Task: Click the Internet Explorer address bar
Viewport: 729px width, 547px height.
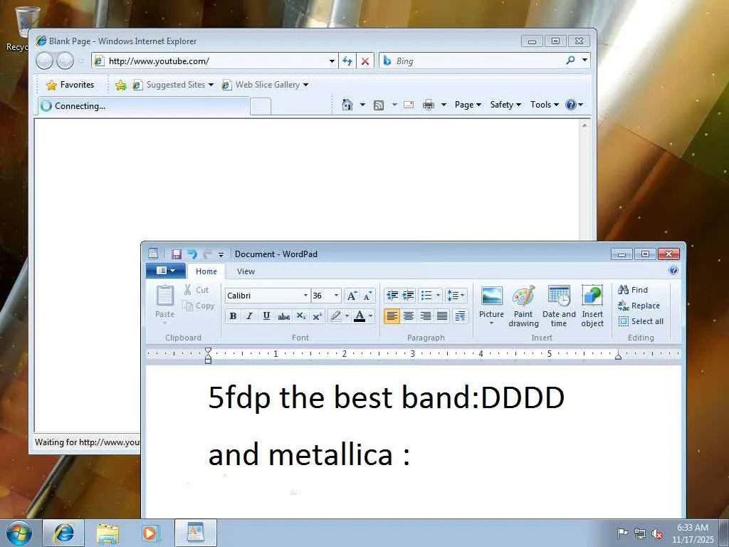Action: click(x=214, y=61)
